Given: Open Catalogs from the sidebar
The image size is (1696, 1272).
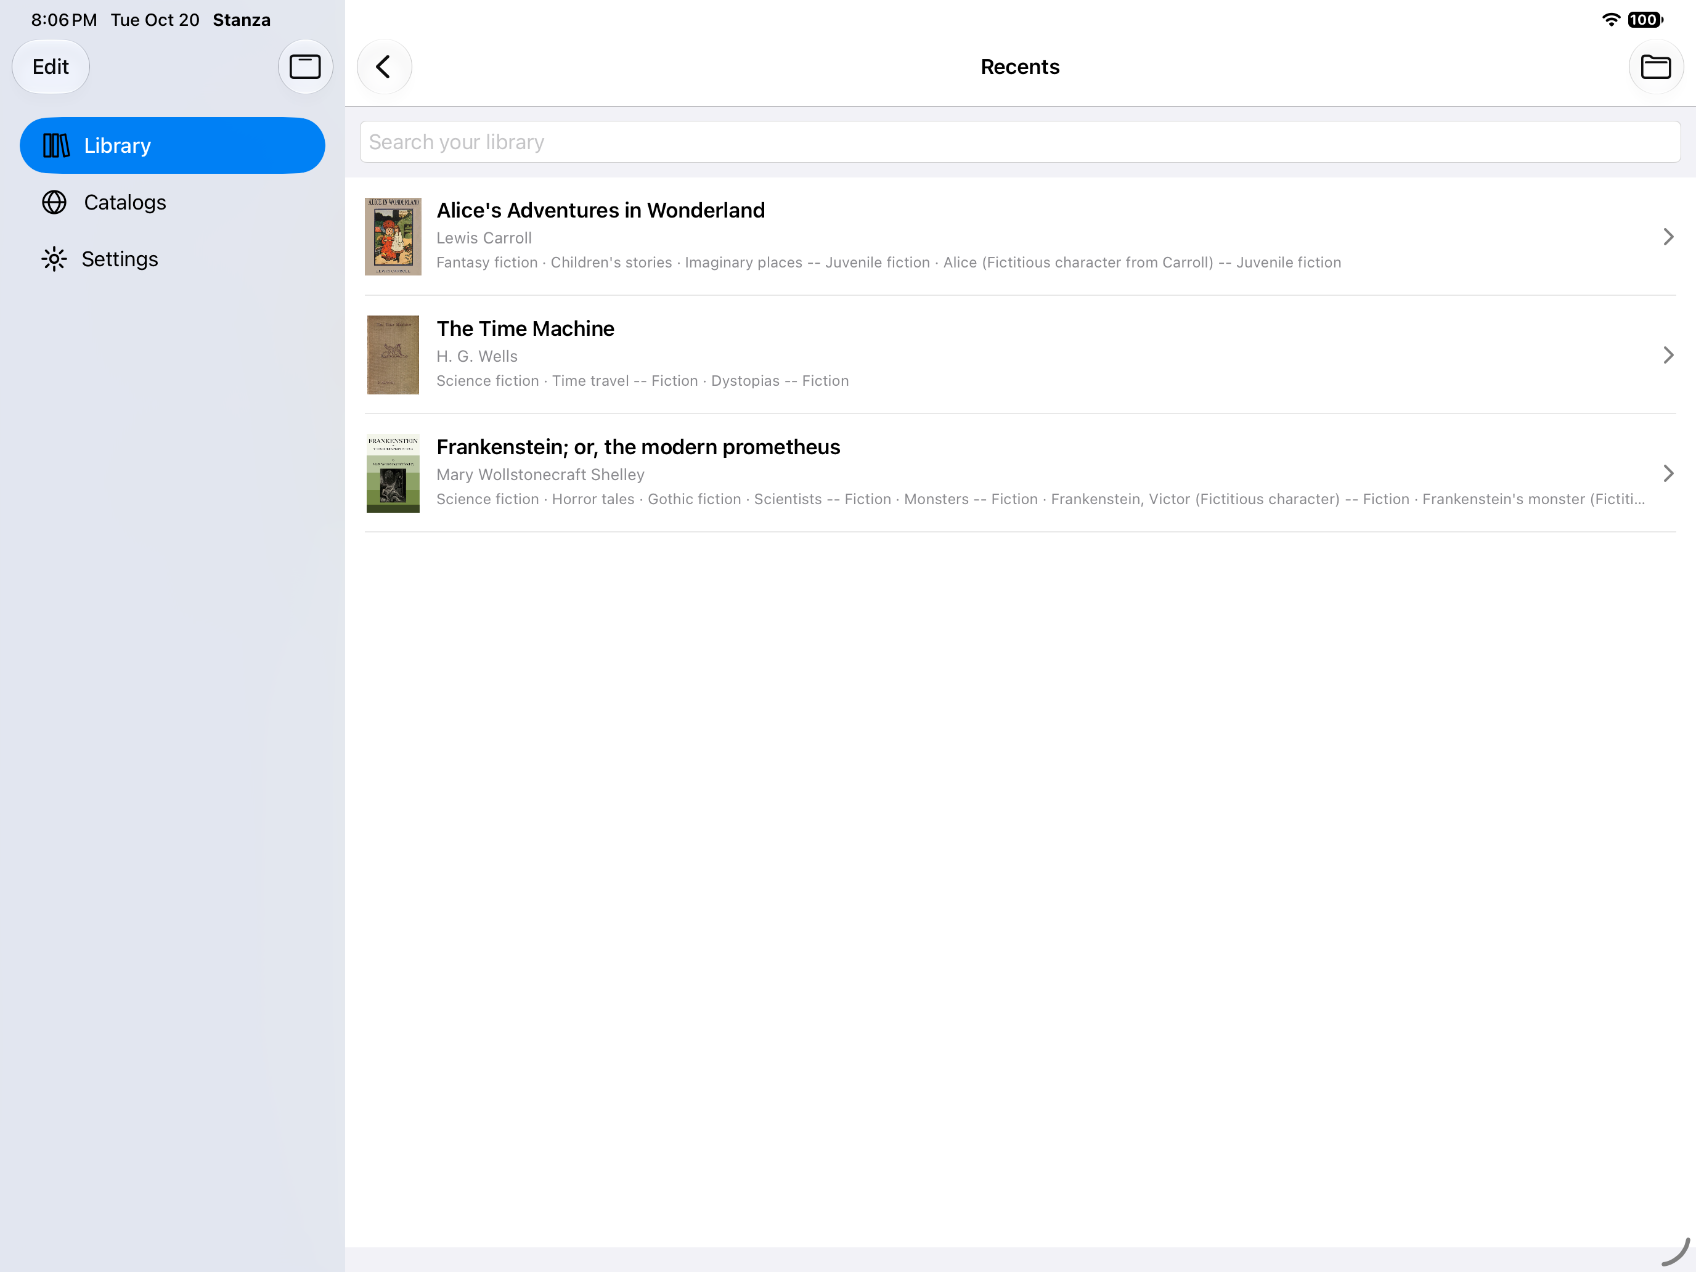Looking at the screenshot, I should tap(173, 202).
